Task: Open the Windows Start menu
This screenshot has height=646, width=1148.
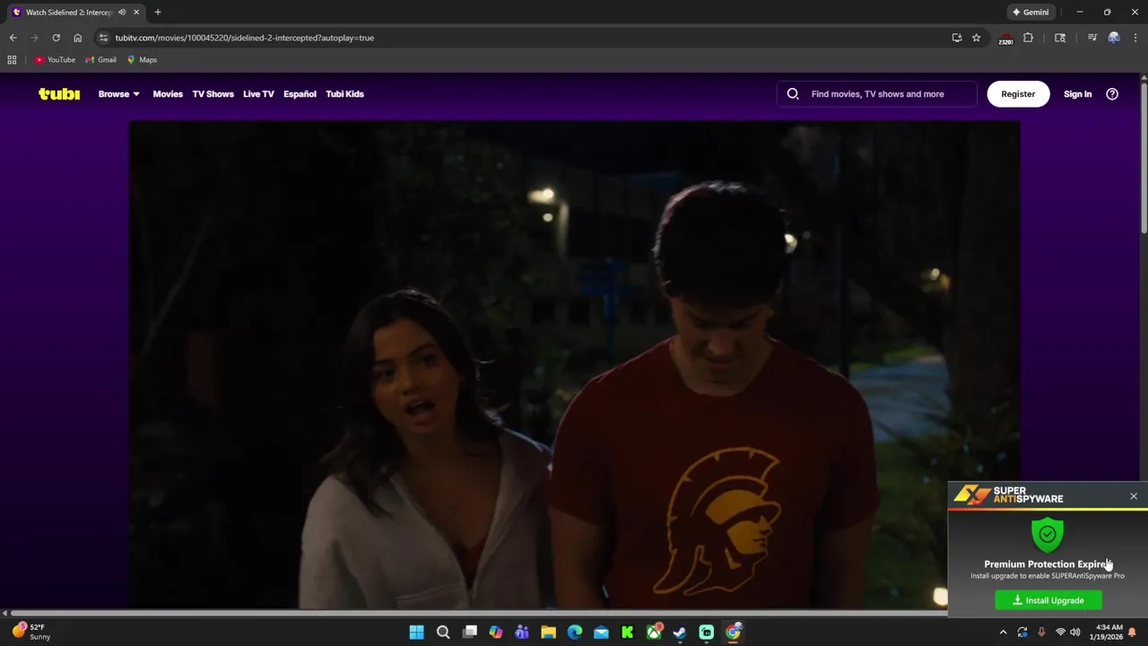Action: click(416, 633)
